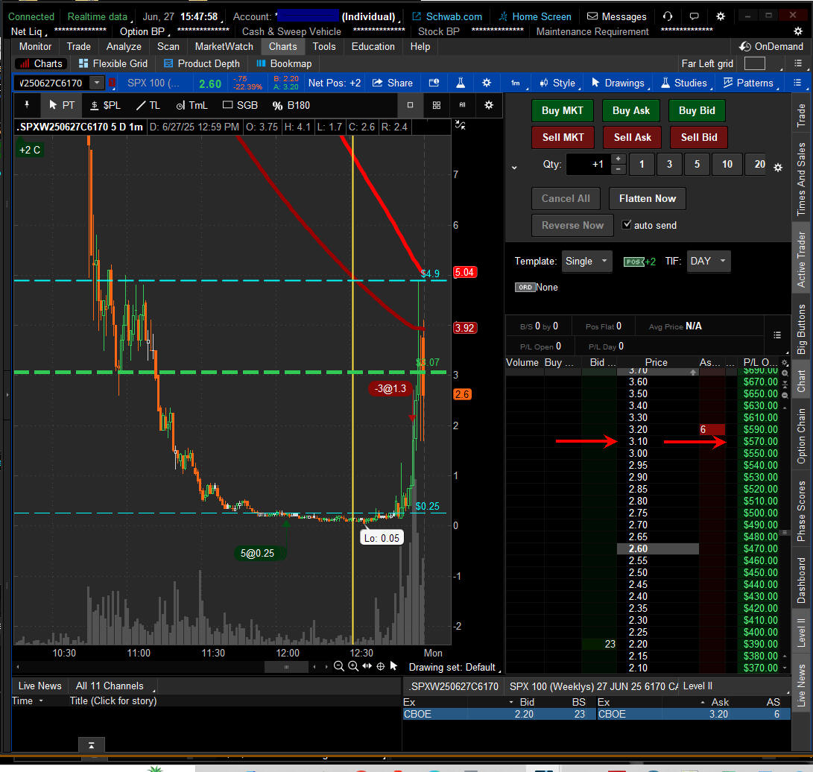813x772 pixels.
Task: Open Times And Sales side tab
Action: pos(801,179)
